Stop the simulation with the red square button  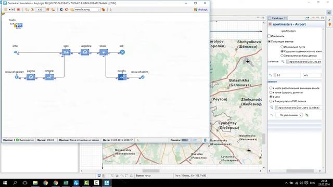19,9
